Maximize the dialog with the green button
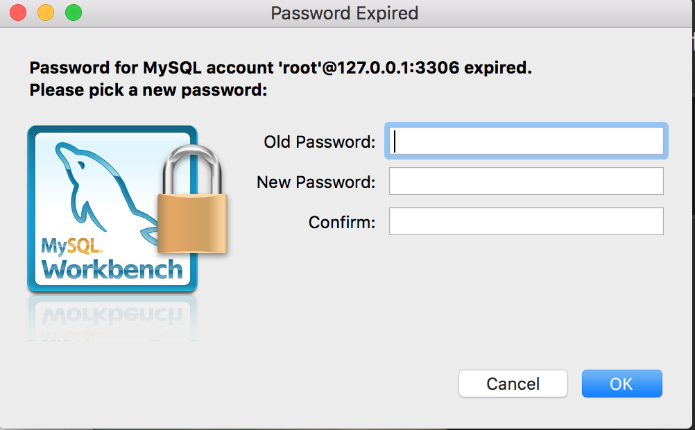The width and height of the screenshot is (695, 430). pyautogui.click(x=74, y=12)
